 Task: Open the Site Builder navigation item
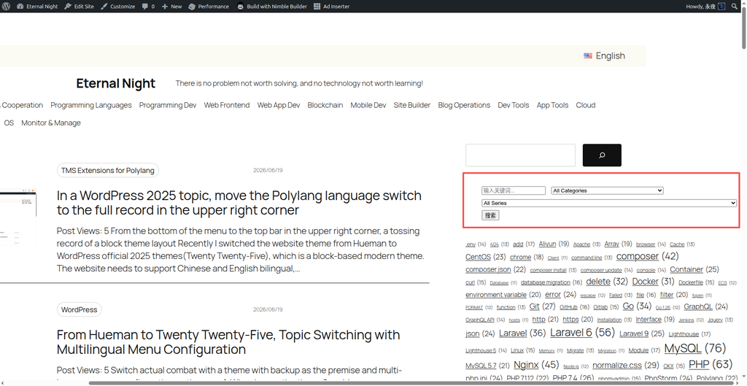[x=412, y=105]
